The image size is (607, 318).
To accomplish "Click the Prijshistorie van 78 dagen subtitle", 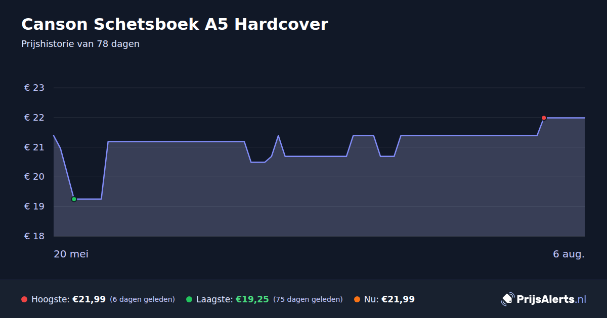I will [x=80, y=44].
